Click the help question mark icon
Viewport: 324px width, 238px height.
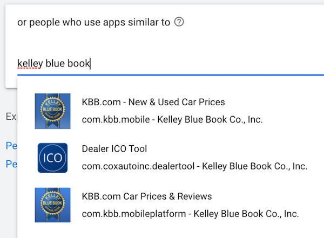coord(180,22)
